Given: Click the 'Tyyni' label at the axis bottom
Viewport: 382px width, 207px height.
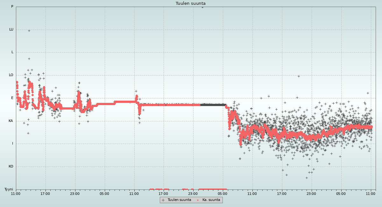Looking at the screenshot, I should [x=9, y=189].
